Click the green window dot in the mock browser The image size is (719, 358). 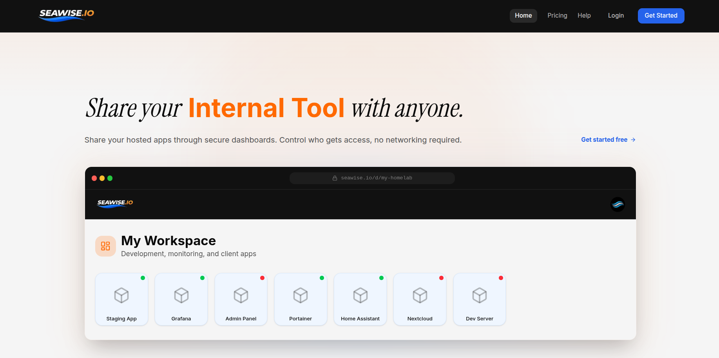(110, 178)
